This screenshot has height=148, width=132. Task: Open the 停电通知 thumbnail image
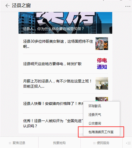pos(102,64)
